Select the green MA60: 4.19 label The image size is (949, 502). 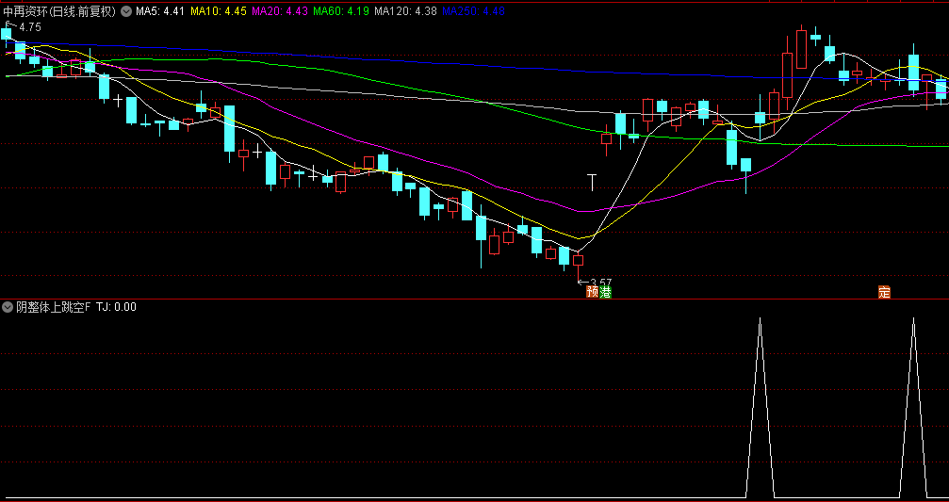[x=341, y=11]
